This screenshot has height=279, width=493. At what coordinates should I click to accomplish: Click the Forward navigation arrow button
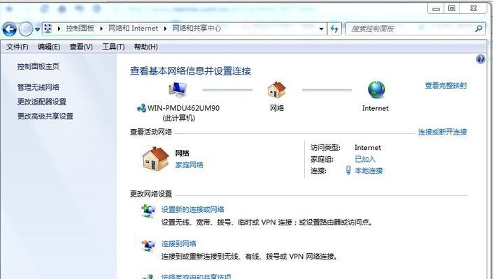[x=25, y=29]
